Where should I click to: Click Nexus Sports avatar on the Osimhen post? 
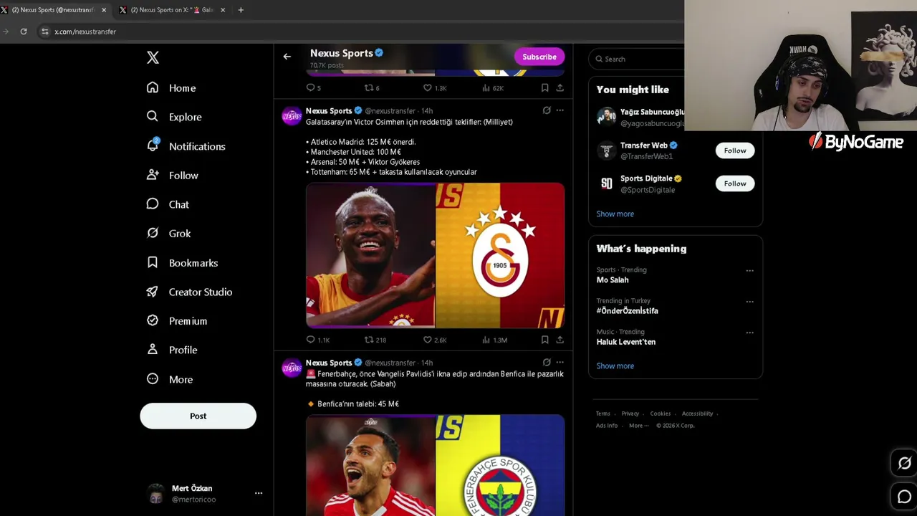pos(292,116)
